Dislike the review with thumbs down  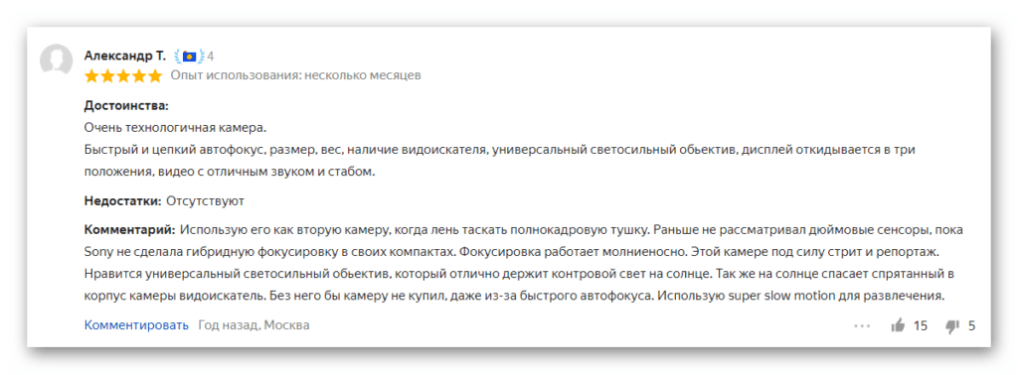[x=952, y=326]
